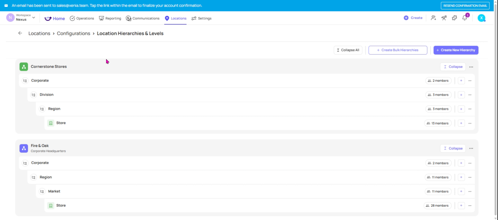Click the notifications bell icon

[465, 18]
